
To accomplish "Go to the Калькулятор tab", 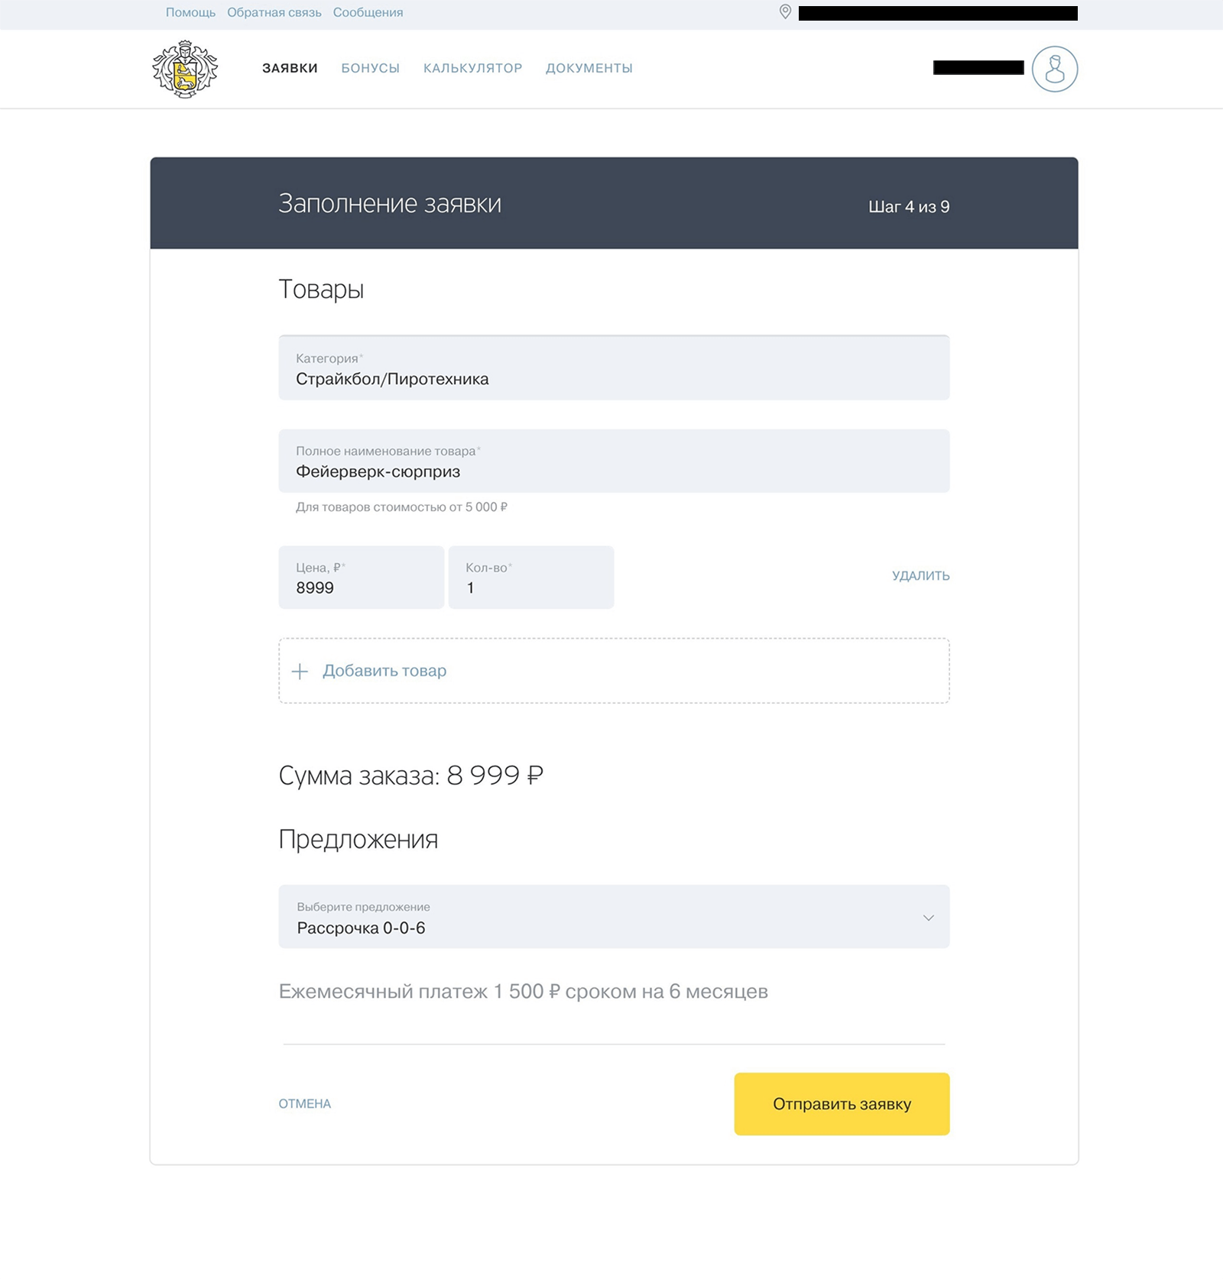I will coord(473,68).
